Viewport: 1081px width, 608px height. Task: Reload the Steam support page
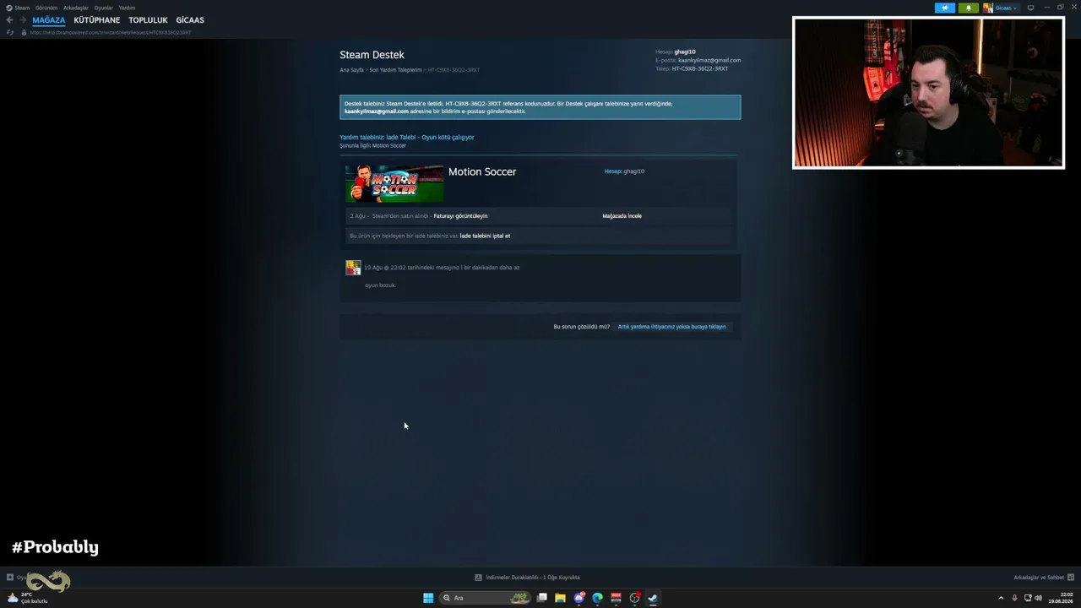coord(10,32)
